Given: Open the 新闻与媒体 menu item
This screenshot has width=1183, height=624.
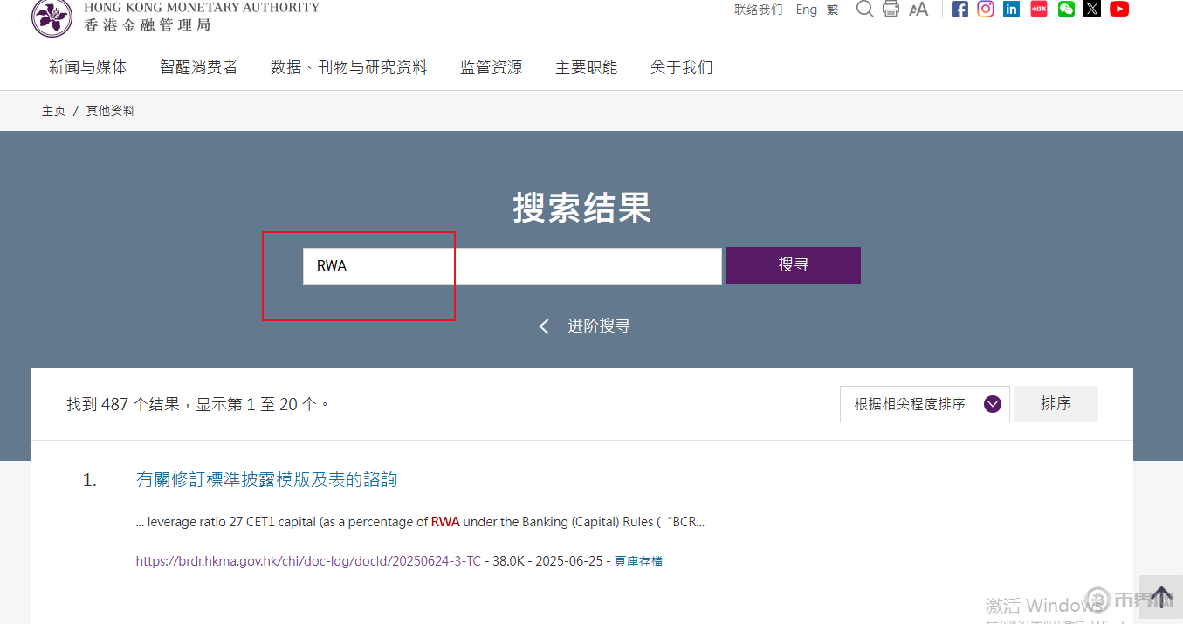Looking at the screenshot, I should point(87,67).
